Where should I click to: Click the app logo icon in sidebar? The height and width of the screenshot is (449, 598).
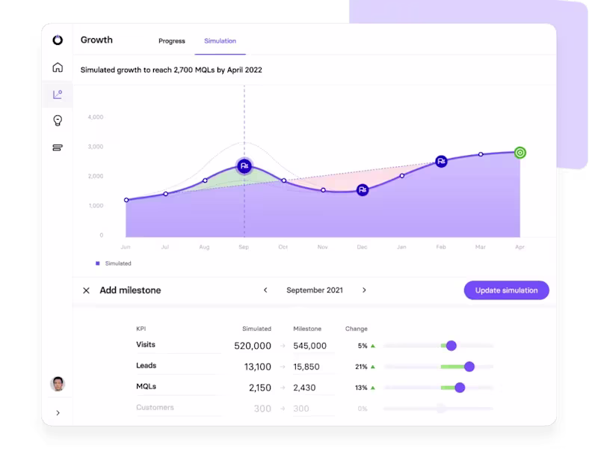(x=58, y=40)
